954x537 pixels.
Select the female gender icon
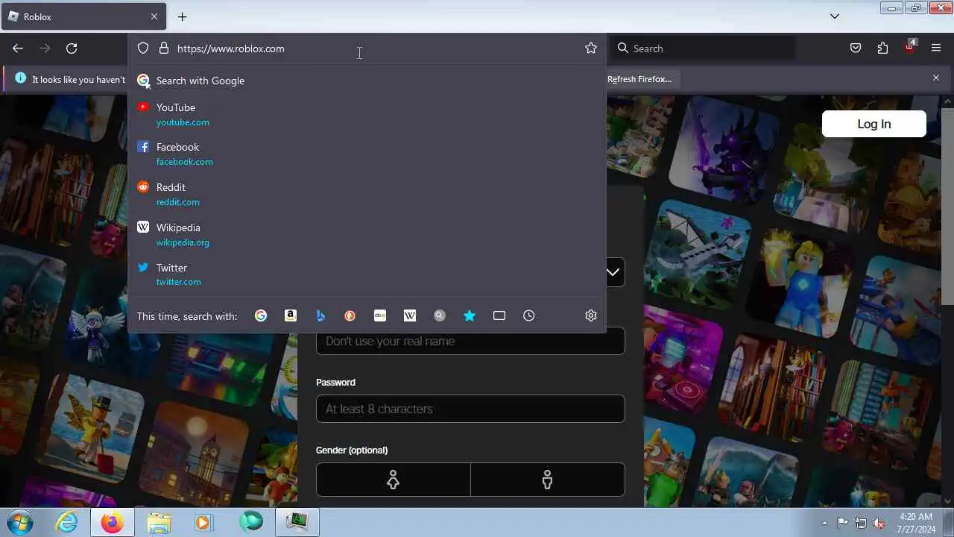pos(393,480)
